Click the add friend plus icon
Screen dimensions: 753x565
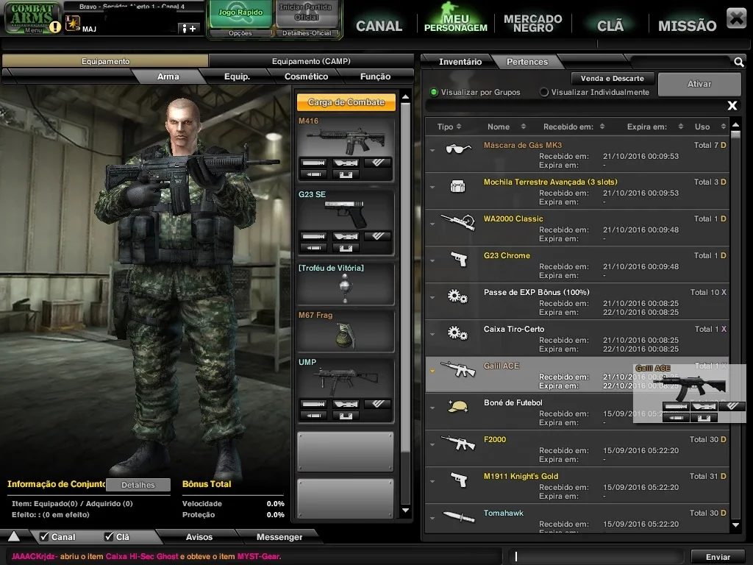[189, 29]
